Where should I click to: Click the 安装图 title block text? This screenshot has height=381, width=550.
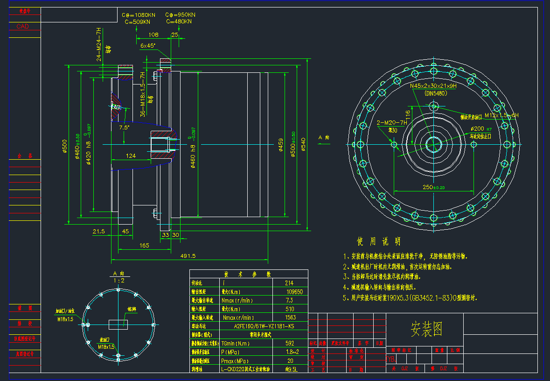pos(425,330)
